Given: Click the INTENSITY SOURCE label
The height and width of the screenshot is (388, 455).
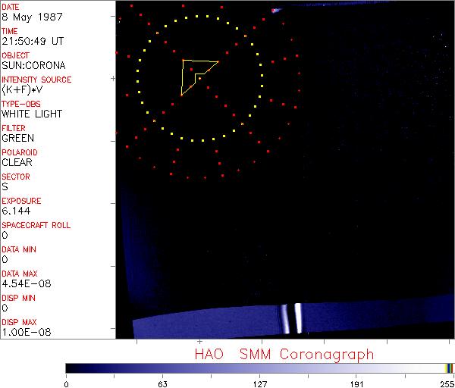Looking at the screenshot, I should [x=36, y=80].
